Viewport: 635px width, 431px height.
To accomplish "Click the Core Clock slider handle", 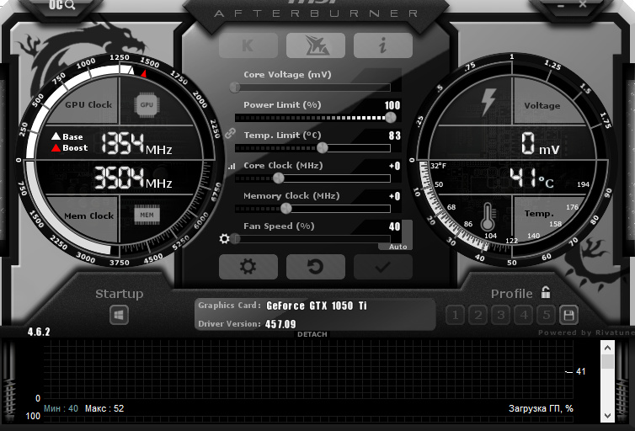I will point(278,178).
